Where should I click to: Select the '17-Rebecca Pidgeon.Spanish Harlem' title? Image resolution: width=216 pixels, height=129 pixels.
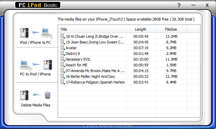point(95,82)
